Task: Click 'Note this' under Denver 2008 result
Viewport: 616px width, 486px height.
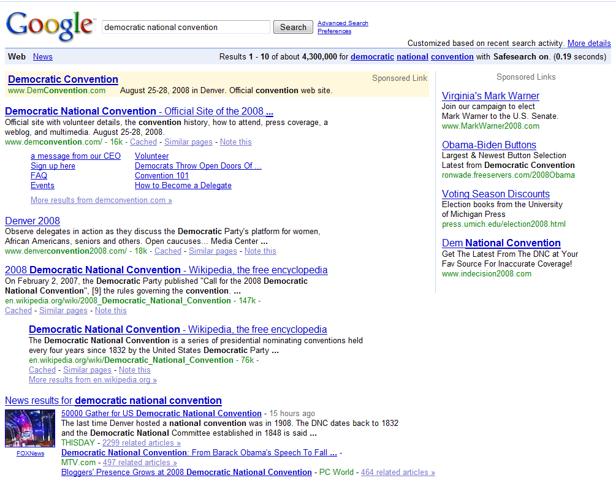Action: (260, 251)
